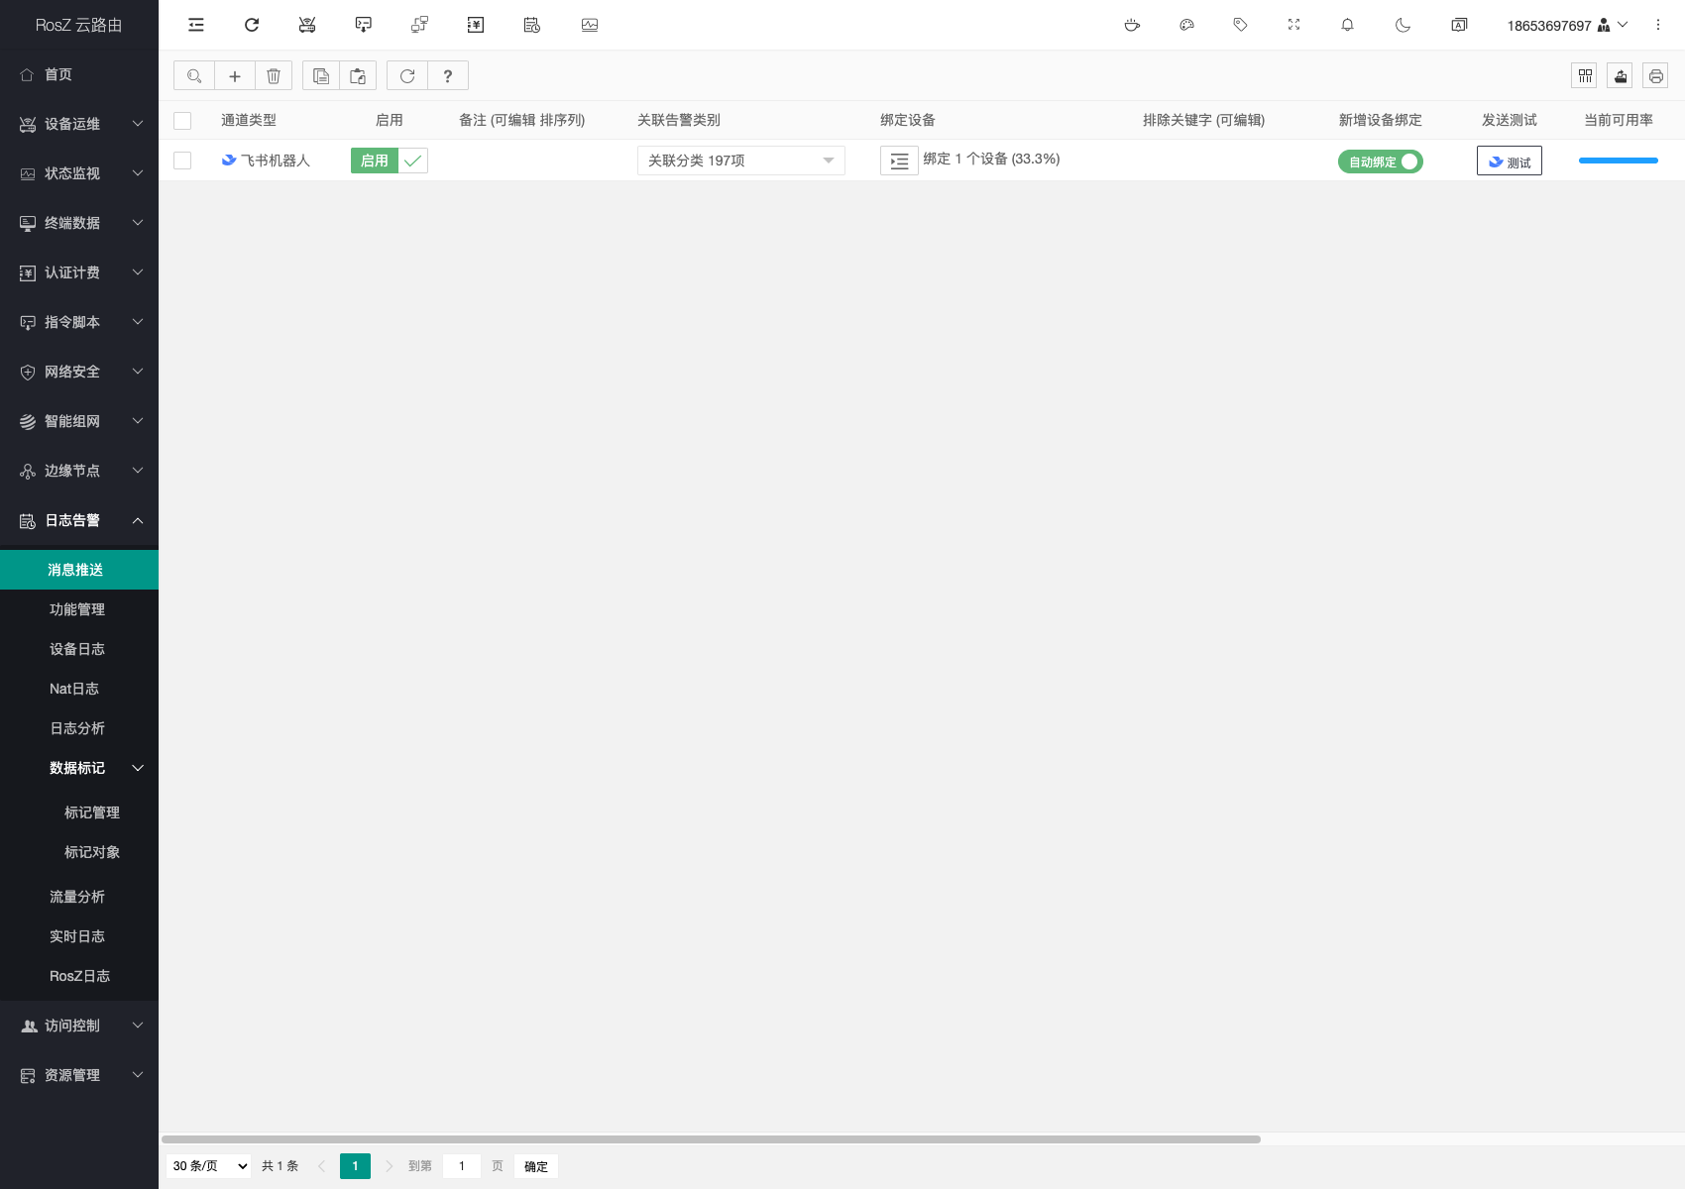Click the search magnifier toolbar icon
This screenshot has height=1189, width=1685.
tap(194, 76)
